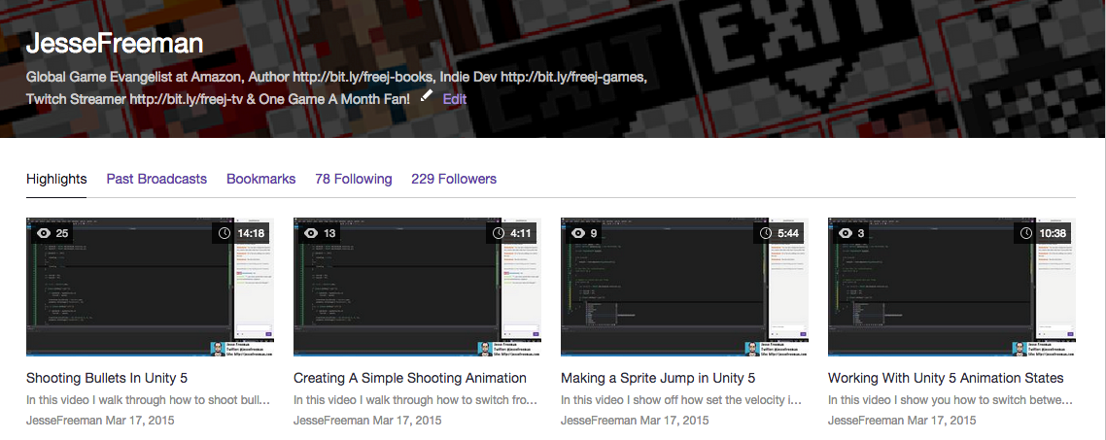Click description 'In this video I walk through how to switch fro...'
The height and width of the screenshot is (440, 1106).
415,400
